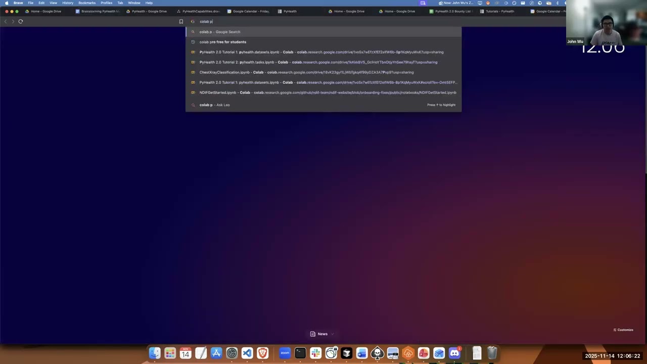
Task: Open ChestXrayClassification.ipynb Colab suggestion
Action: coord(323,72)
